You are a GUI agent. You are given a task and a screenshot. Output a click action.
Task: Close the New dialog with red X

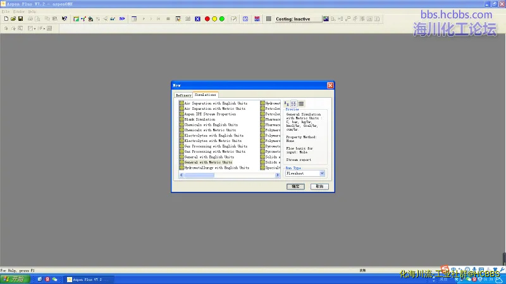pyautogui.click(x=330, y=85)
